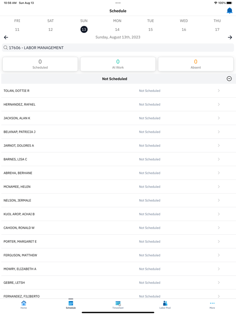Open chevron for GEBRE, LETSH
This screenshot has height=315, width=236.
[219, 283]
